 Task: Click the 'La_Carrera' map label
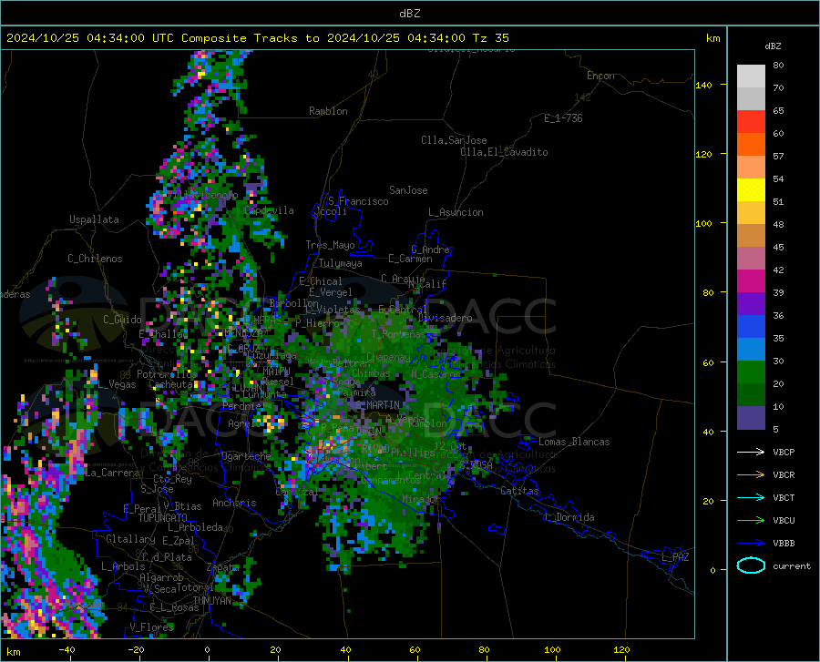pos(112,473)
